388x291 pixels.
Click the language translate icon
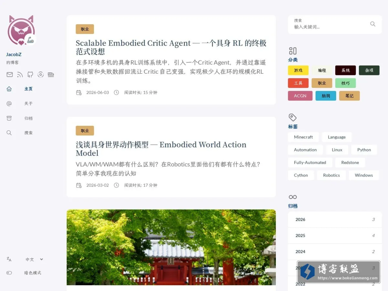click(9, 259)
